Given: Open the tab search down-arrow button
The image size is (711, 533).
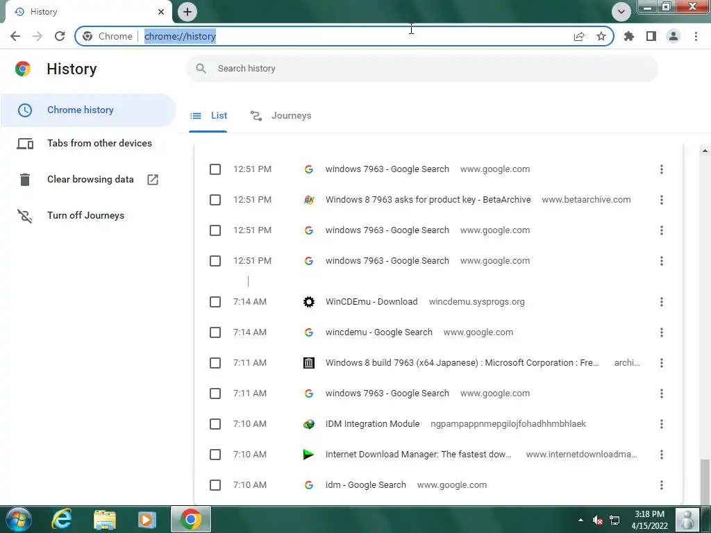Looking at the screenshot, I should (621, 12).
